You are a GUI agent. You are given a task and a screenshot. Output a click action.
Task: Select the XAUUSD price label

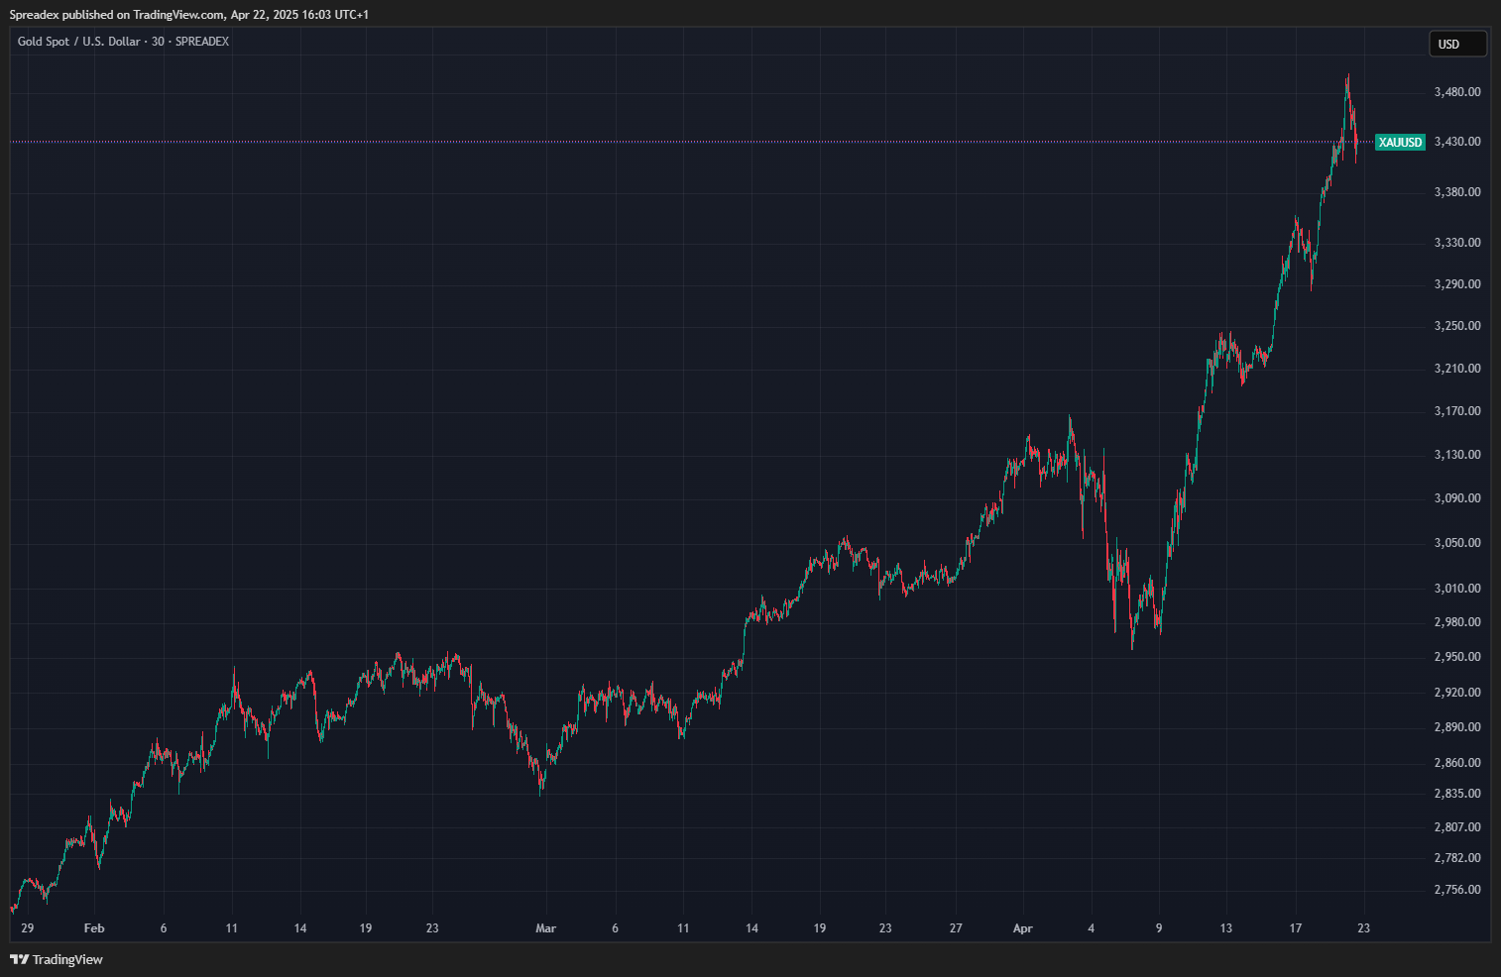pyautogui.click(x=1400, y=143)
